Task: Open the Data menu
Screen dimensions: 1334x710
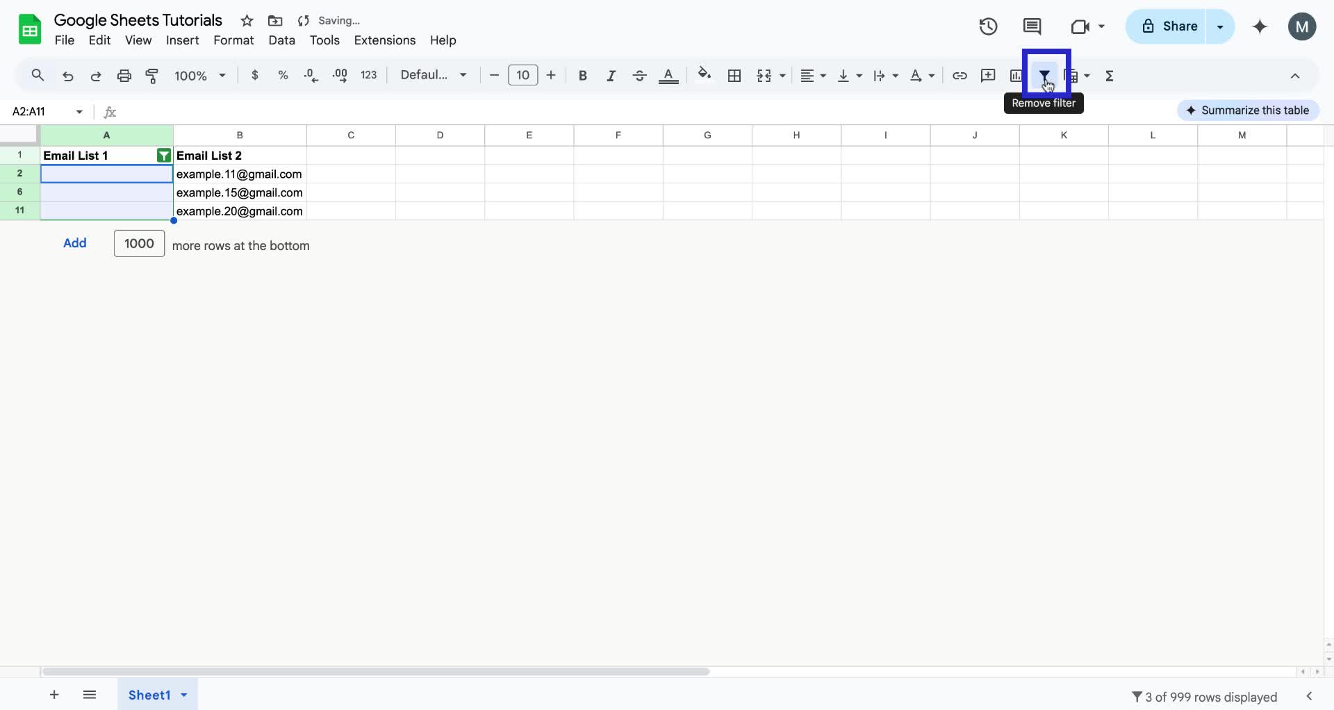Action: (281, 40)
